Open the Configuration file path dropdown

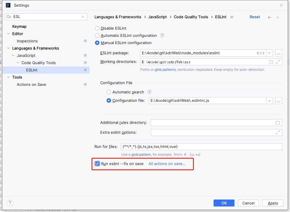click(x=269, y=101)
